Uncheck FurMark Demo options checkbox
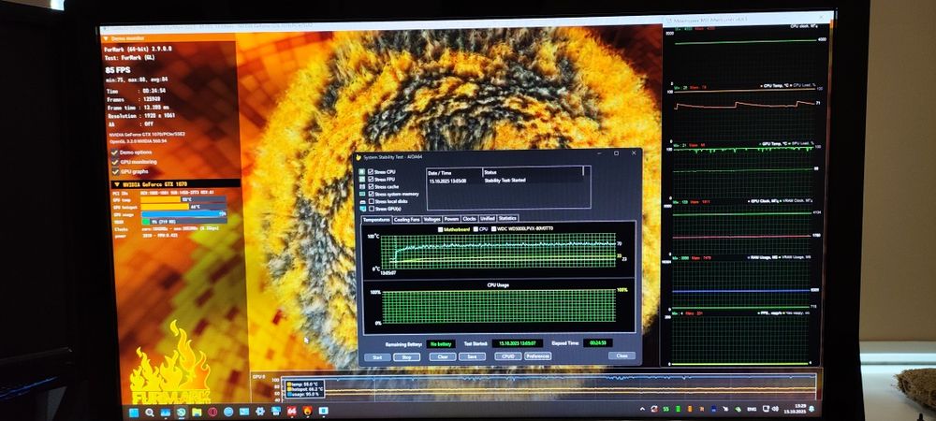 114,152
